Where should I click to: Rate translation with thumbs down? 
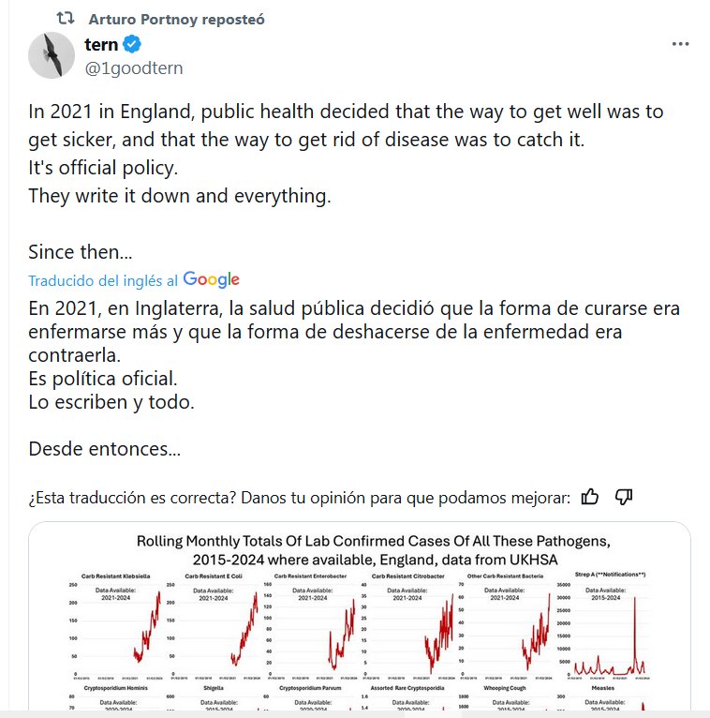(624, 497)
